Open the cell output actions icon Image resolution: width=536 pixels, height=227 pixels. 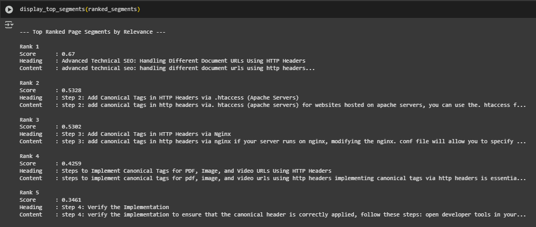click(9, 25)
